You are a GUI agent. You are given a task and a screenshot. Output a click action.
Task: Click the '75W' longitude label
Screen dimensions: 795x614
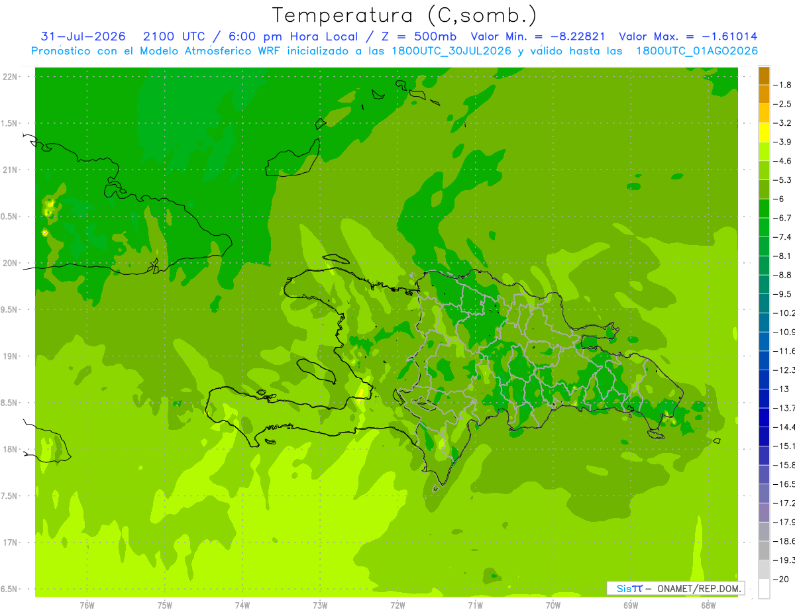point(165,605)
